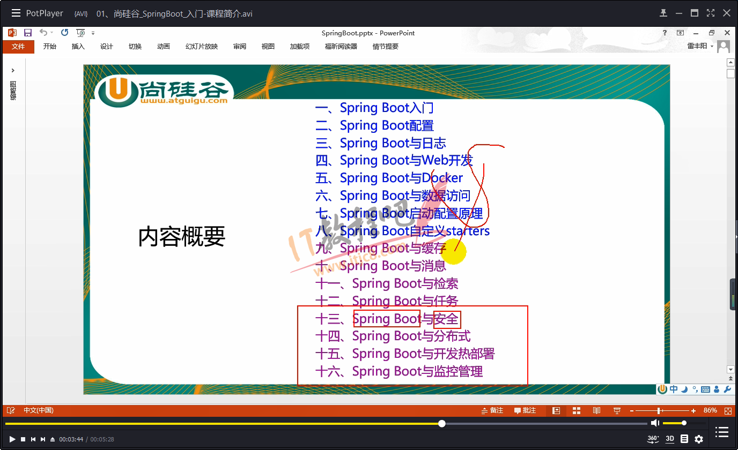The image size is (738, 450).
Task: Open the subtitle/chapter list icon
Action: click(x=684, y=439)
